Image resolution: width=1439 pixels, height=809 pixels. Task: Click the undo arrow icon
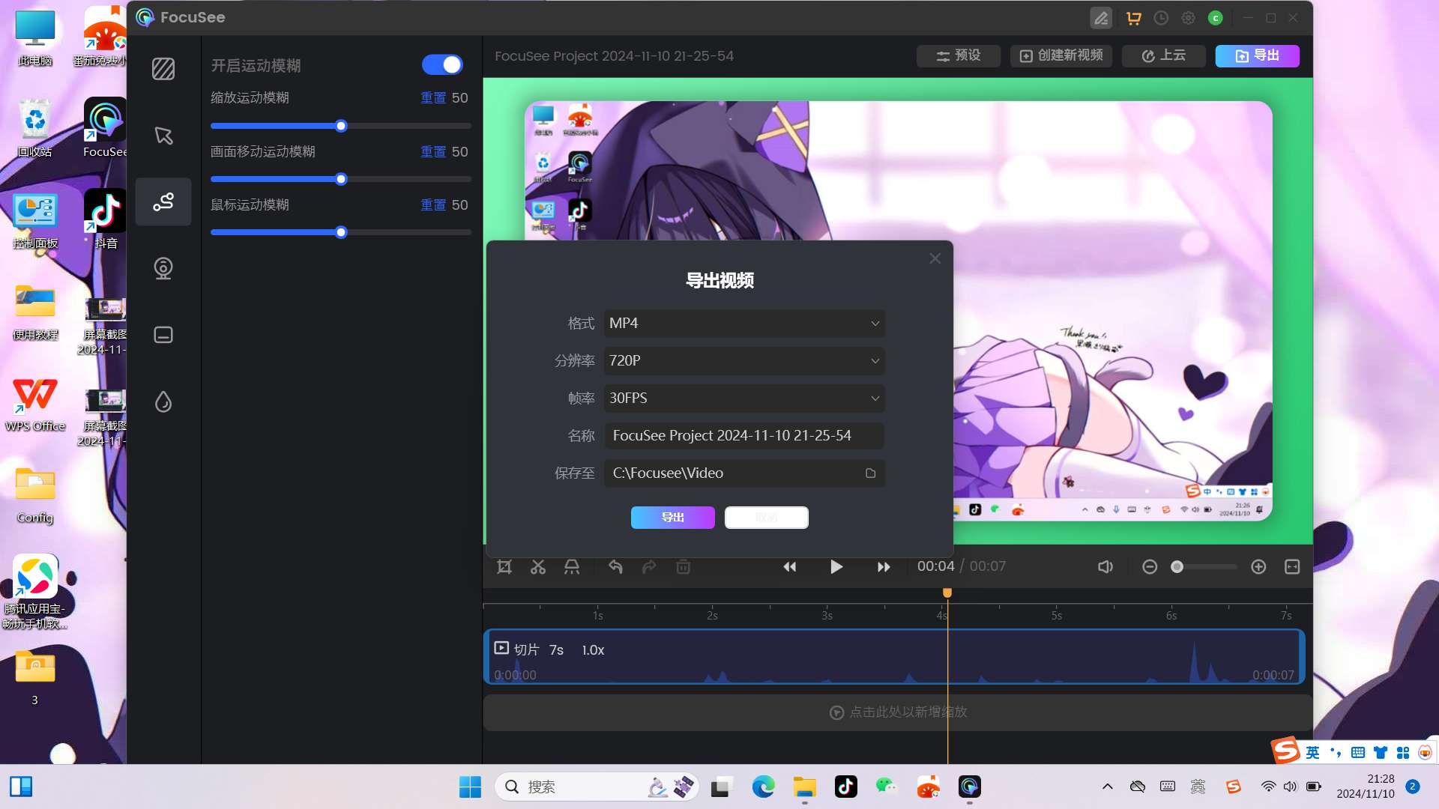point(615,567)
